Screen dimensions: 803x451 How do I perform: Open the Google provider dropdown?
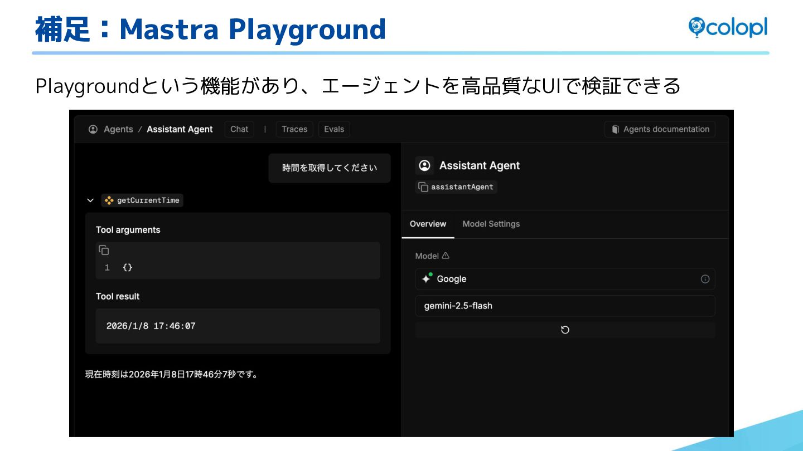[565, 279]
